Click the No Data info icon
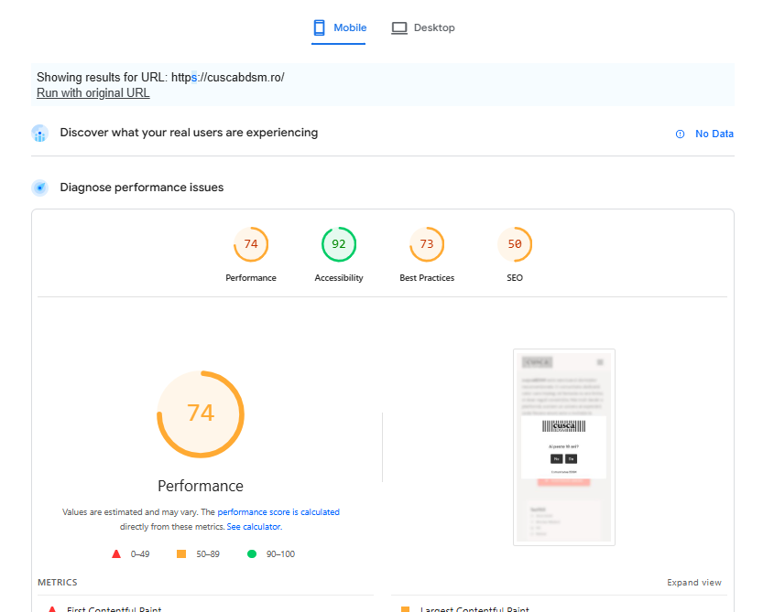Viewport: 774px width, 612px height. click(x=680, y=134)
